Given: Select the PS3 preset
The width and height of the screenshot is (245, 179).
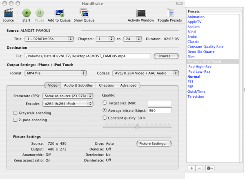Looking at the screenshot, I should coord(212,81).
